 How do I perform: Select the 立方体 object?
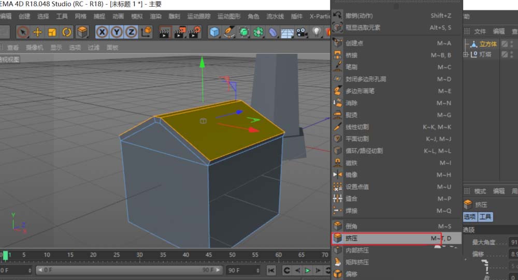[488, 44]
